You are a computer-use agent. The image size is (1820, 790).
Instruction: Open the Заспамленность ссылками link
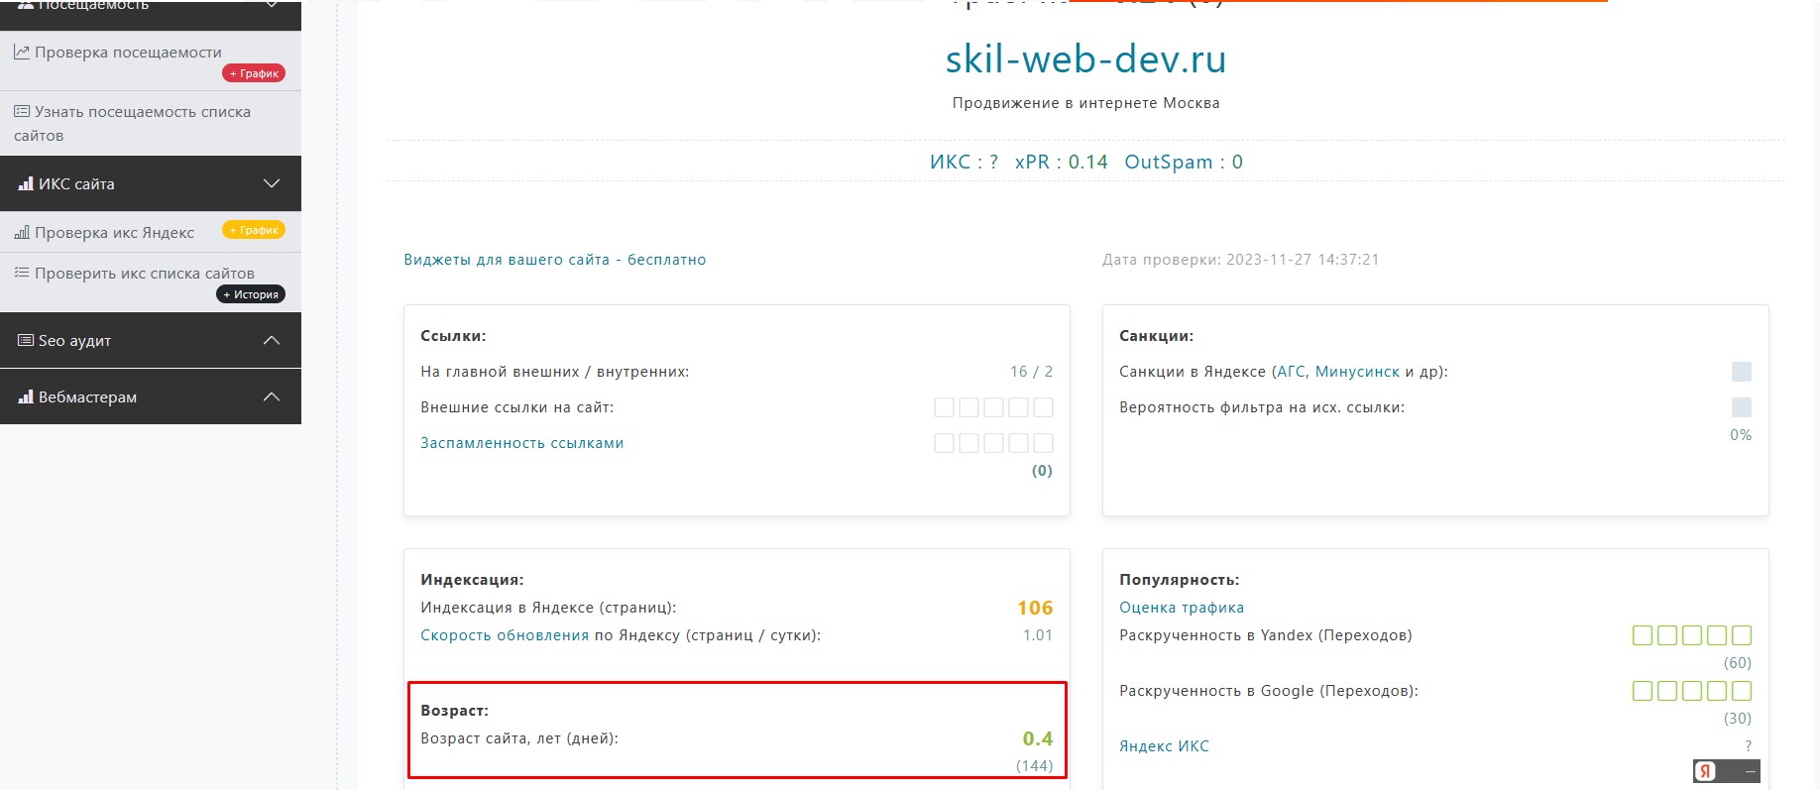click(522, 443)
